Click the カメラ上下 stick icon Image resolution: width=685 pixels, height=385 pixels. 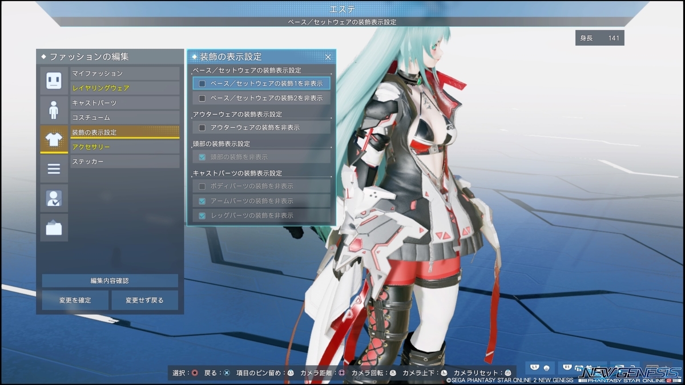pos(444,373)
